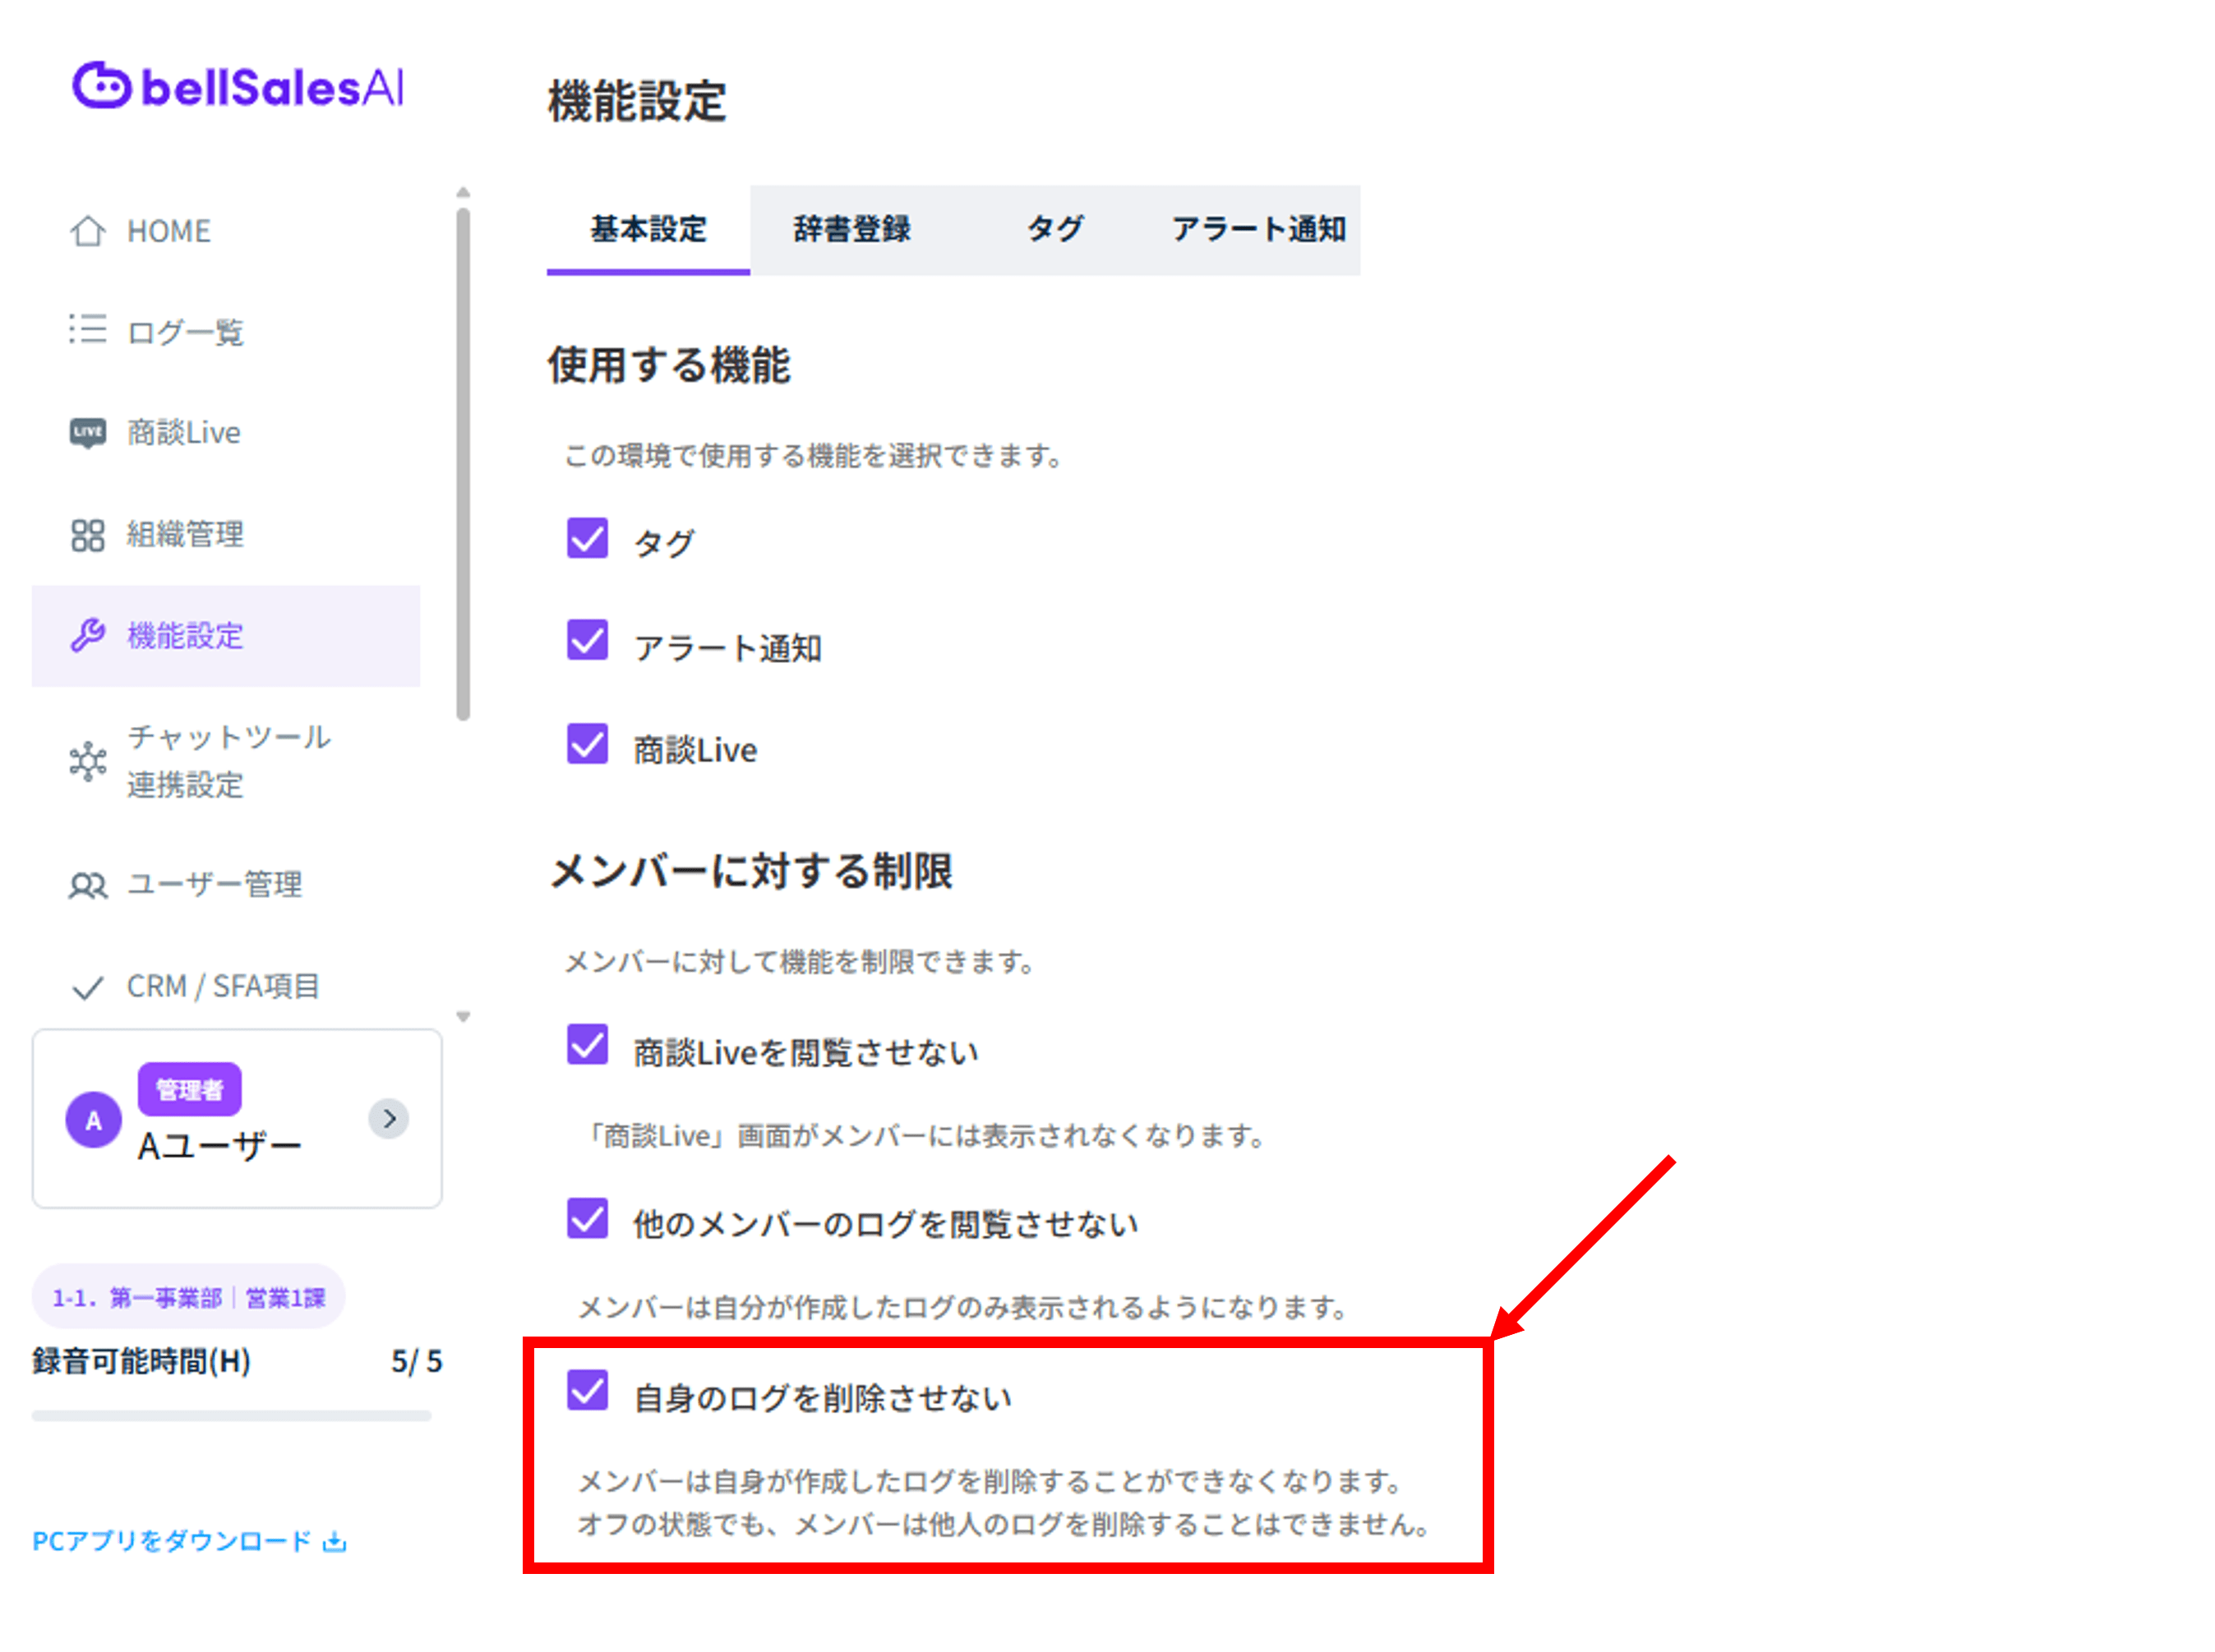Click the HOME house icon in sidebar
Screen dimensions: 2215x1652
click(87, 231)
